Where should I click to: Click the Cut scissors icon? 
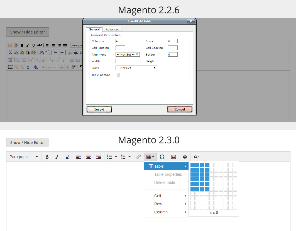pos(10,52)
